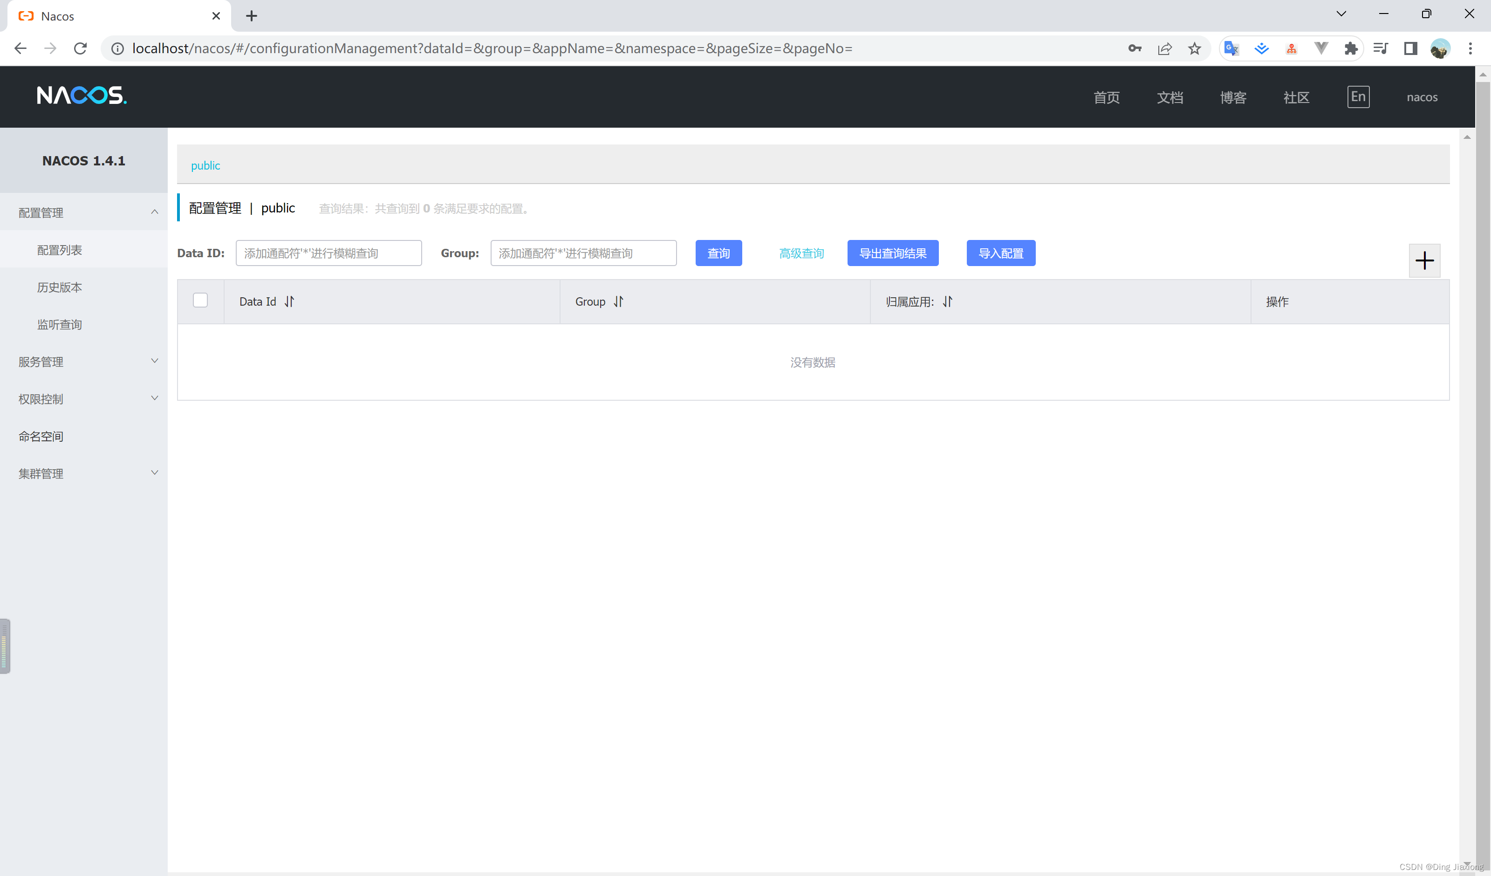1491x876 pixels.
Task: Sort table by Data Id column icon
Action: coord(289,302)
